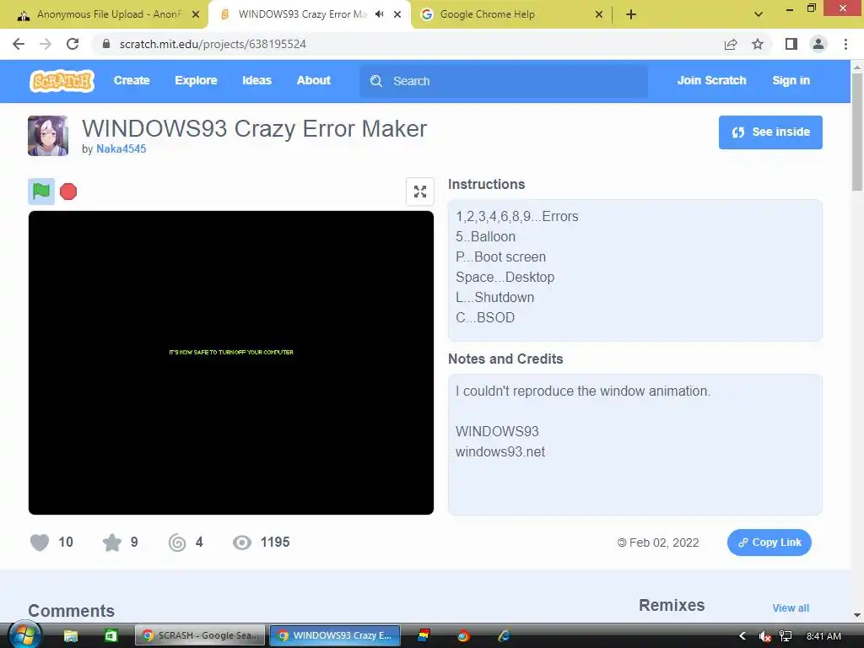The height and width of the screenshot is (648, 864).
Task: Bookmark this tab with star icon
Action: (758, 44)
